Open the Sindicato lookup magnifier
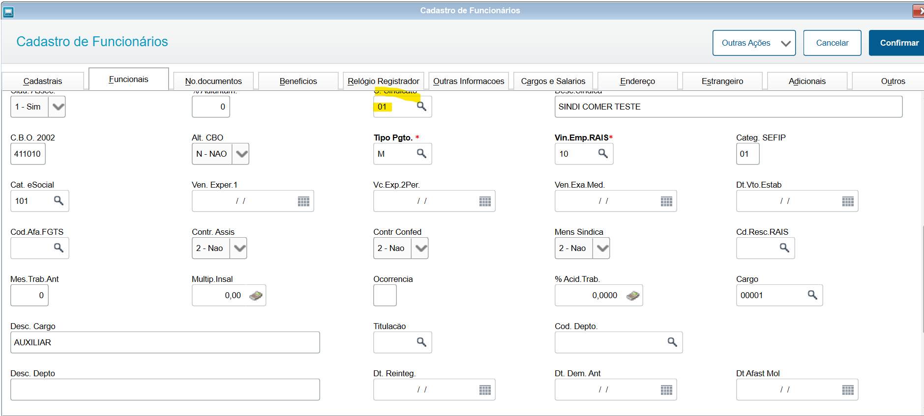924x416 pixels. pos(421,106)
